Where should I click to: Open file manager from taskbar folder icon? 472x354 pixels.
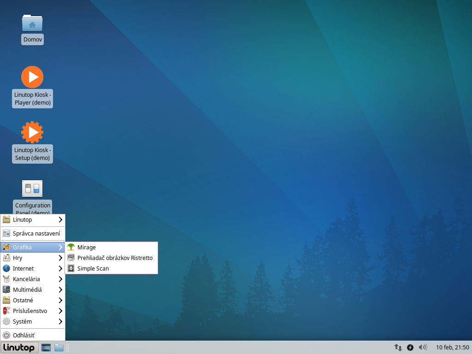tap(59, 348)
